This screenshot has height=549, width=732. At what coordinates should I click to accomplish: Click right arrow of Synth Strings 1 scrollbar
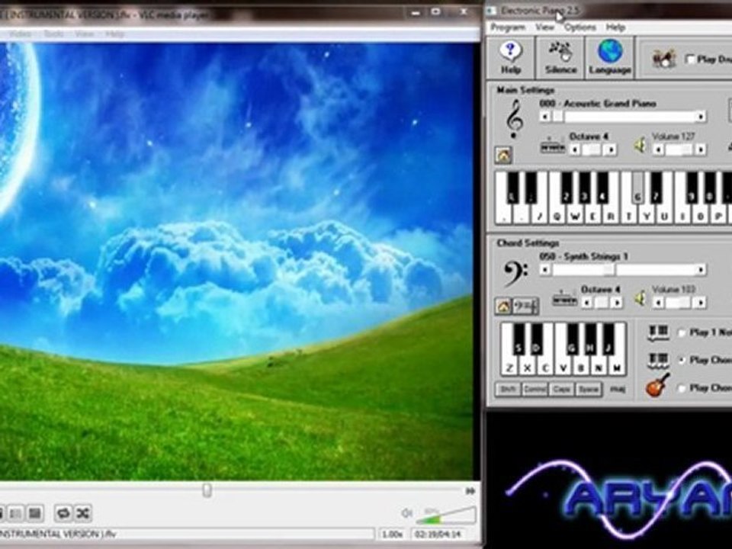(701, 269)
